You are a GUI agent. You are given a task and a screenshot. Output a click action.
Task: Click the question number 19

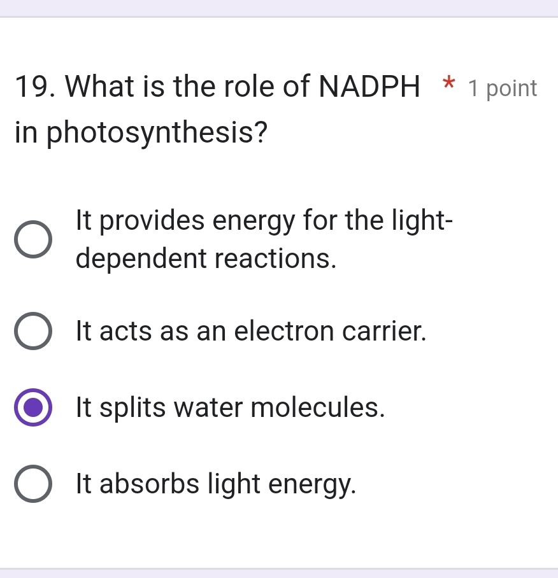(x=32, y=87)
